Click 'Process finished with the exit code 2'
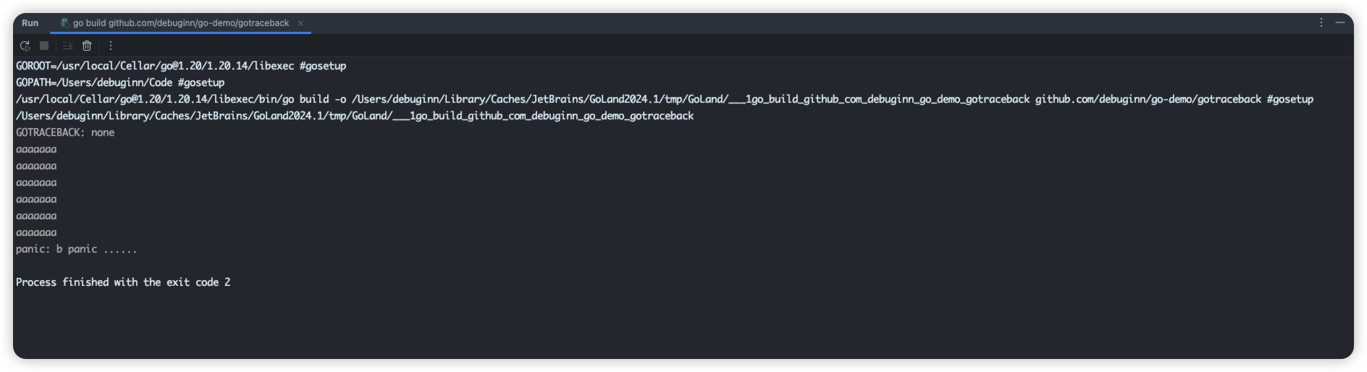1367x372 pixels. [x=123, y=282]
